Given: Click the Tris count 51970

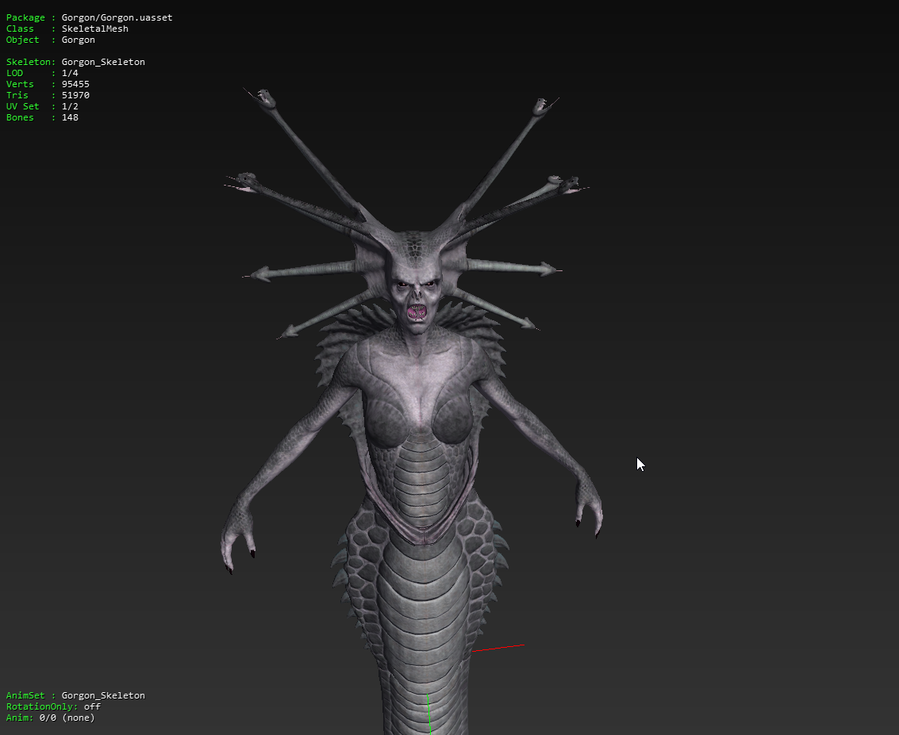Looking at the screenshot, I should click(x=75, y=95).
